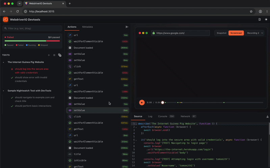Toggle light/dark theme sun icon
Screen dimensions: 270x168
266,20
